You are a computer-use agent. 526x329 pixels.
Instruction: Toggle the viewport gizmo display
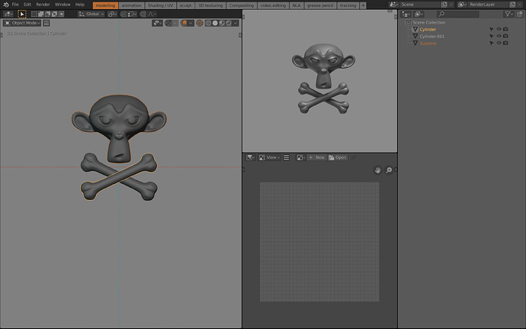(x=168, y=23)
